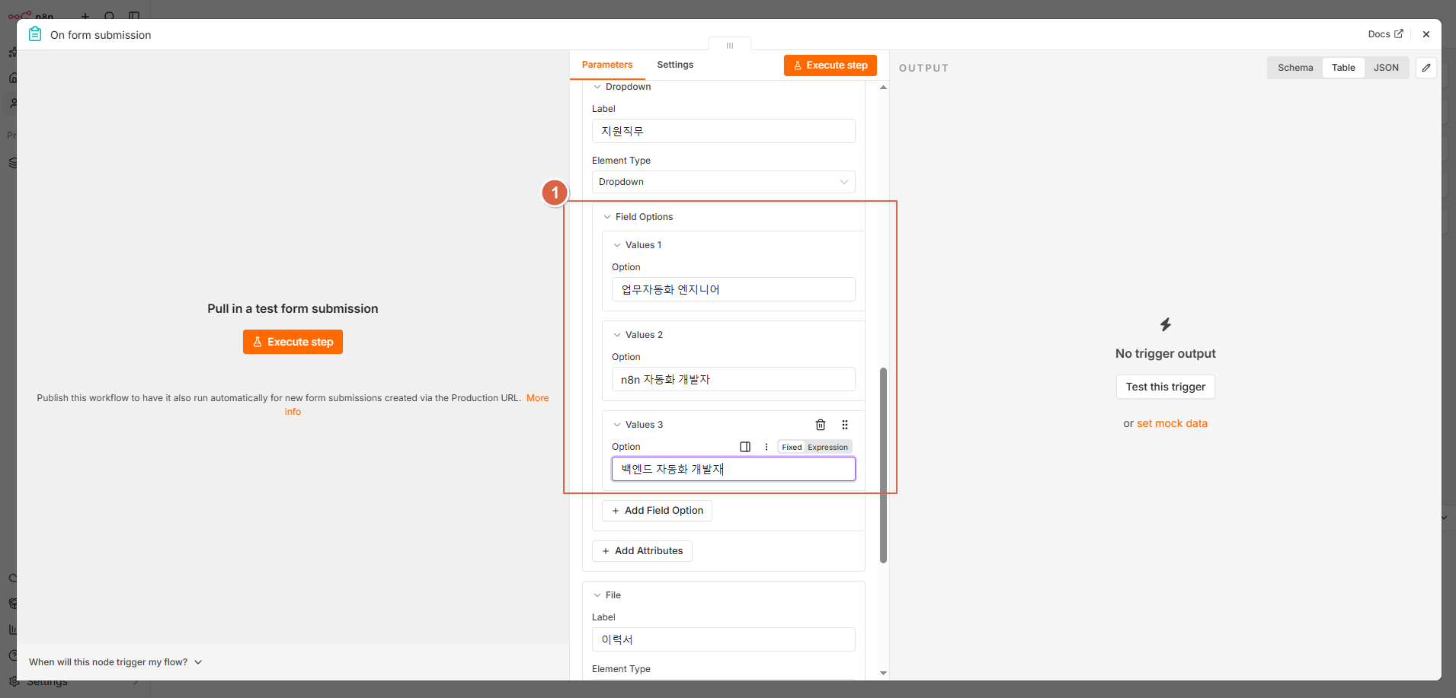Click scrollbar up arrow in parameters panel
This screenshot has height=698, width=1456.
coord(883,88)
